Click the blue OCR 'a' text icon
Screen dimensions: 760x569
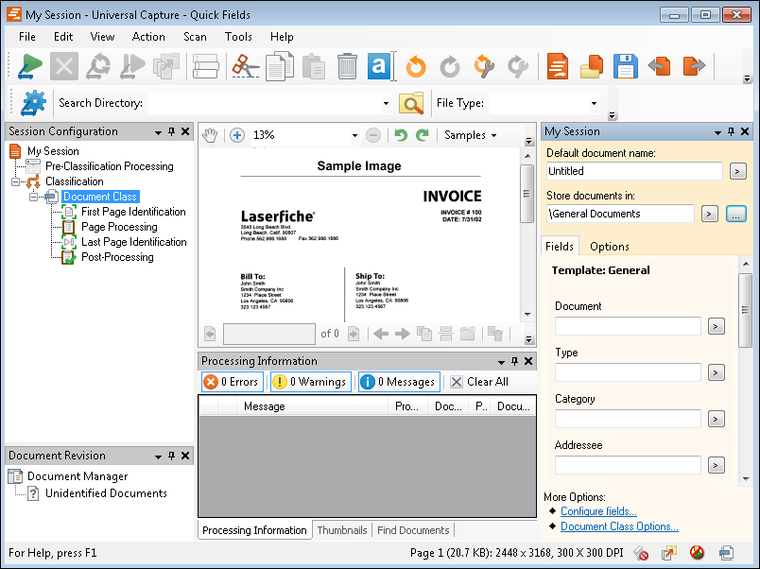379,66
